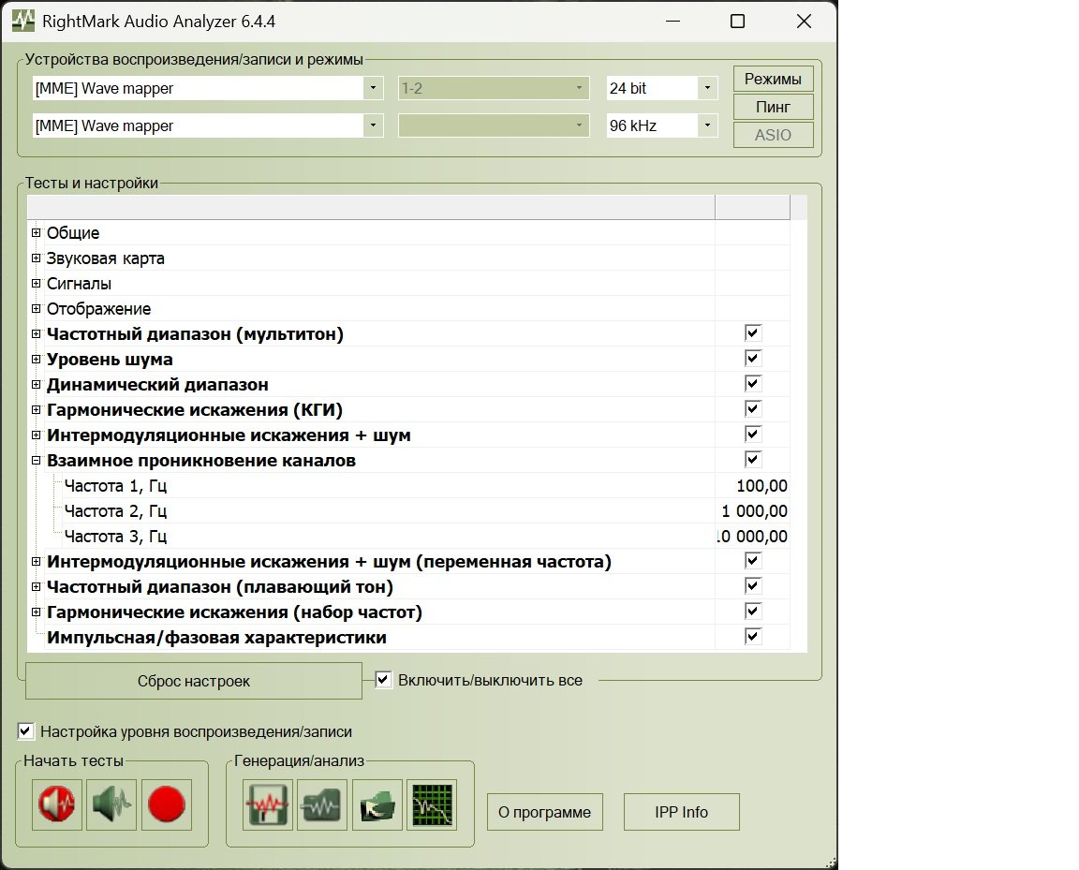Screen dimensions: 1079x870
Task: Select the Сигналы settings tree item
Action: [79, 284]
